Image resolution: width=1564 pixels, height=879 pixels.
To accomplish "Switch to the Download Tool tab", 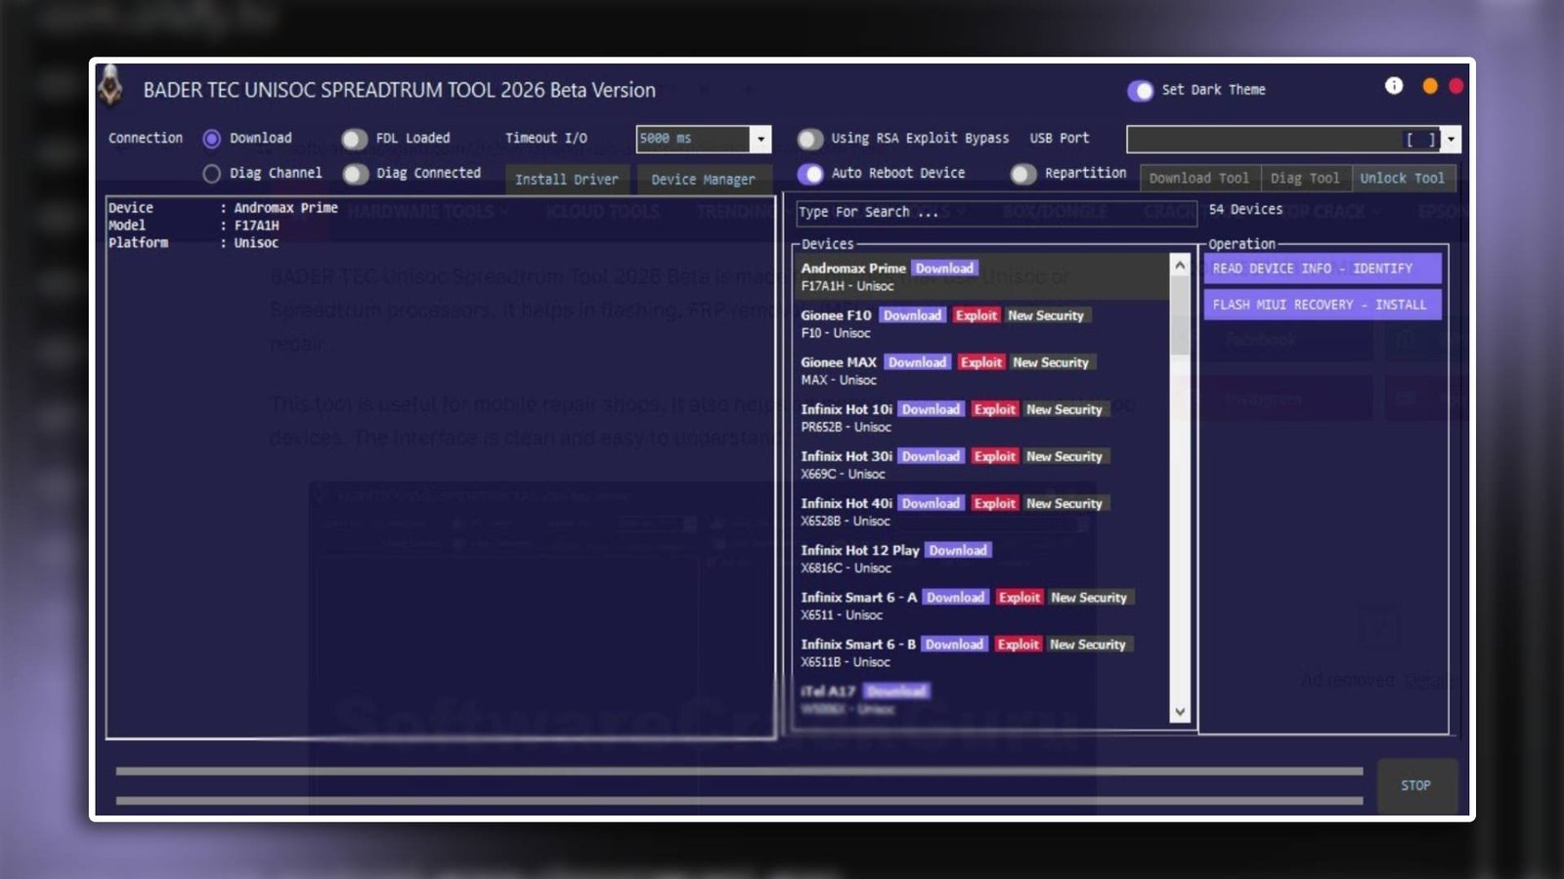I will [x=1198, y=178].
